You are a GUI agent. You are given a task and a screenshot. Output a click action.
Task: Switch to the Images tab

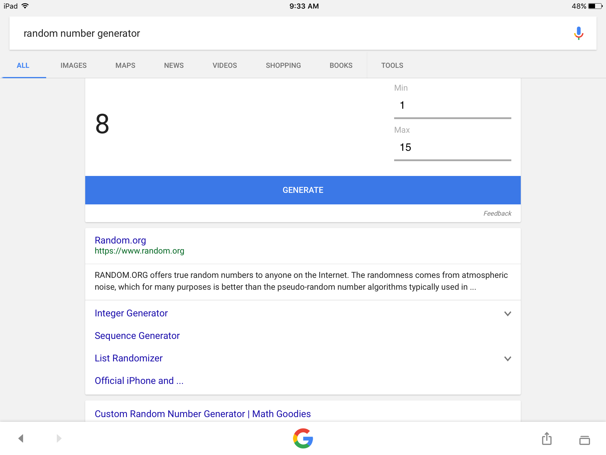73,65
